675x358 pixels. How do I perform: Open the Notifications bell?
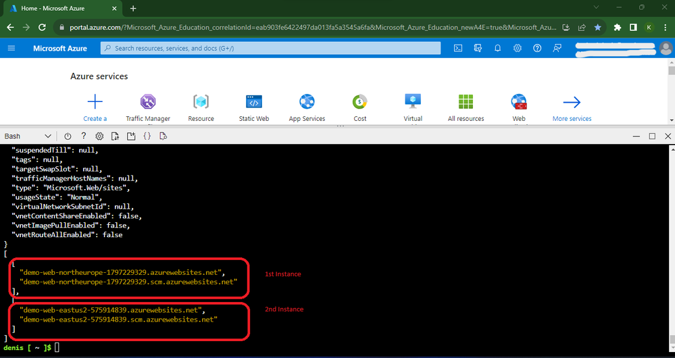498,48
